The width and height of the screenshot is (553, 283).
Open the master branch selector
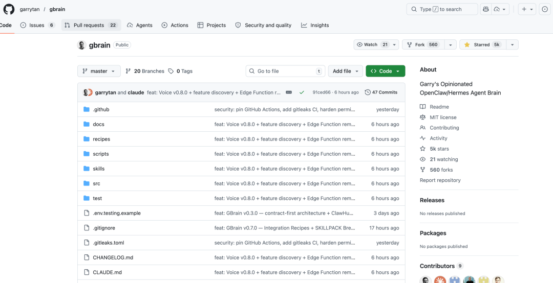(99, 71)
